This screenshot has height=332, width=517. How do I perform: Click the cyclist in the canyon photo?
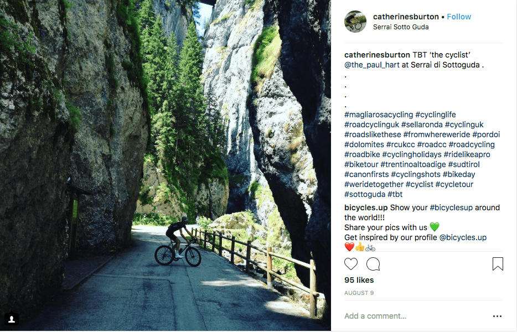(x=177, y=242)
